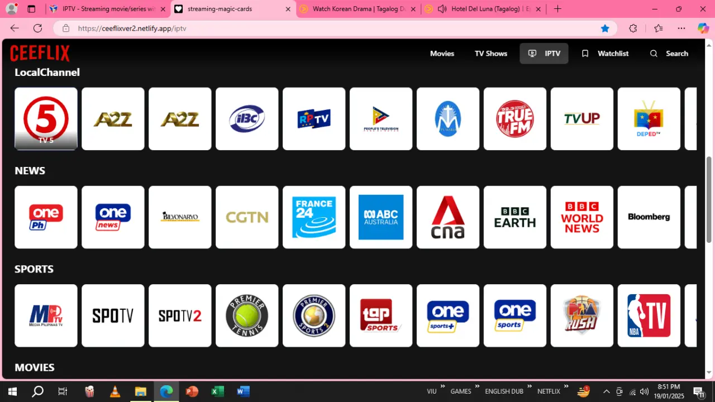Open the Media Pilipinas TV channel
This screenshot has width=715, height=402.
coord(46,315)
